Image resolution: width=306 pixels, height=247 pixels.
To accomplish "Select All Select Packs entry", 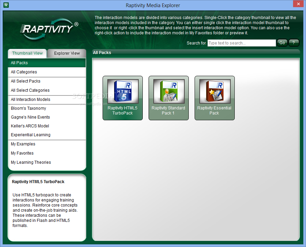I will (x=47, y=81).
